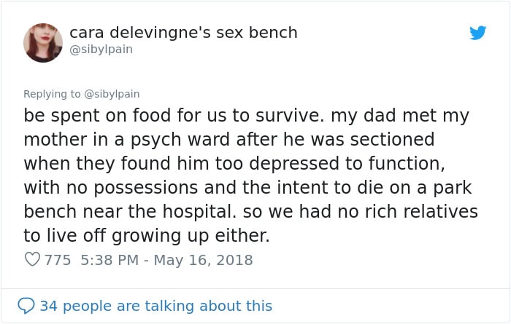Viewport: 511px width, 324px height.
Task: Click the line starting "be spent on food"
Action: (247, 116)
